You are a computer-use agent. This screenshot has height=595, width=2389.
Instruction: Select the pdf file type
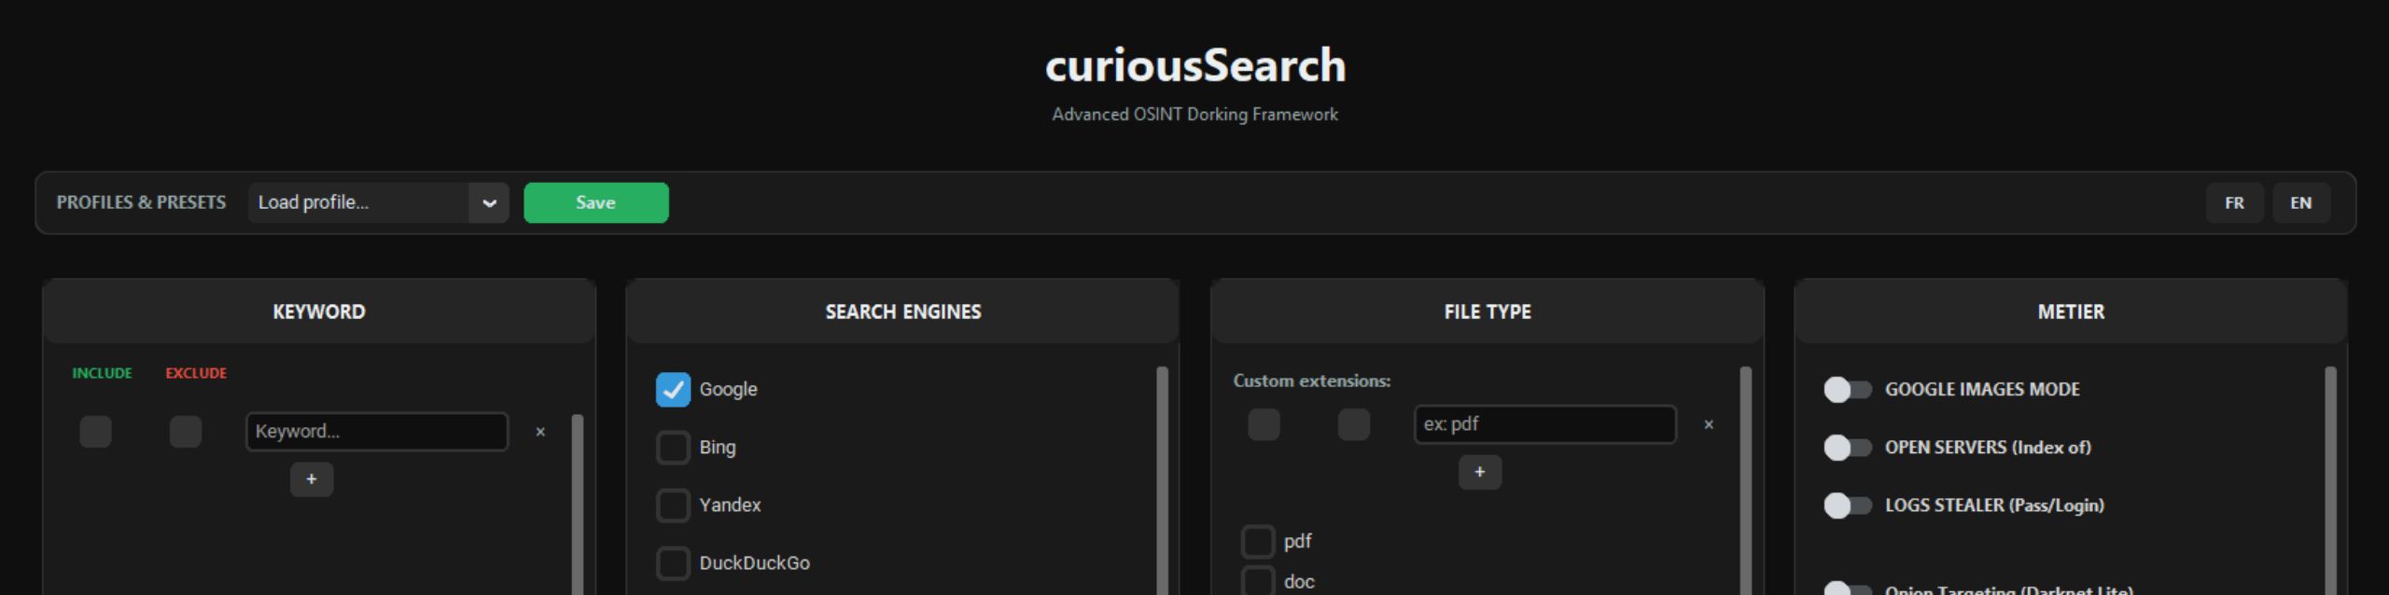1257,541
